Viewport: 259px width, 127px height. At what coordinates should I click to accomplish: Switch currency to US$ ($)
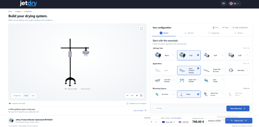click(x=183, y=122)
